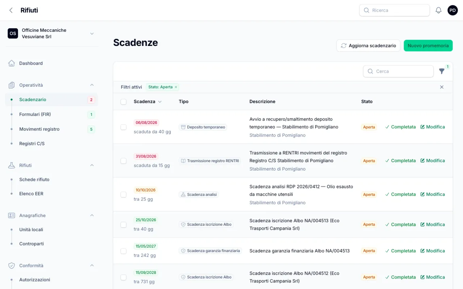Click the Dashboard home icon
The height and width of the screenshot is (289, 463).
(12, 63)
